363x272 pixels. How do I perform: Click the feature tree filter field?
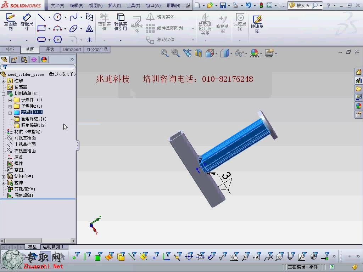tap(38, 67)
